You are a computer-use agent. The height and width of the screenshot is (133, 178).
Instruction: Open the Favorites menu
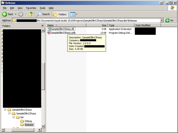pos(31,8)
